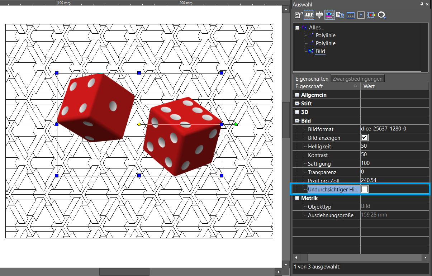
Task: Click the properties hand icon in Auswahl toolbar
Action: (298, 15)
